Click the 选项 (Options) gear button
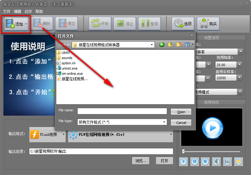Image resolution: width=251 pixels, height=175 pixels. point(183,23)
